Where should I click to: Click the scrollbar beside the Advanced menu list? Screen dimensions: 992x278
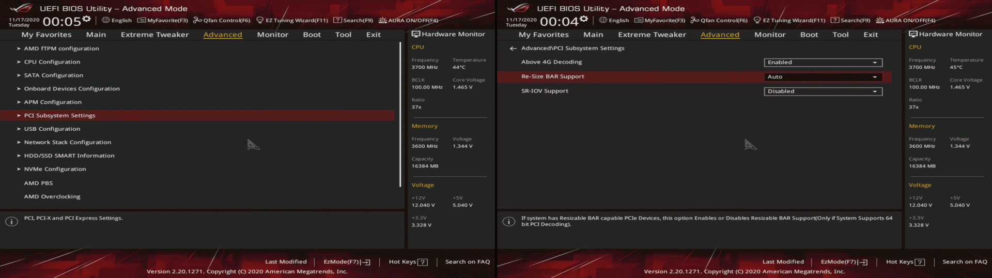[x=400, y=114]
